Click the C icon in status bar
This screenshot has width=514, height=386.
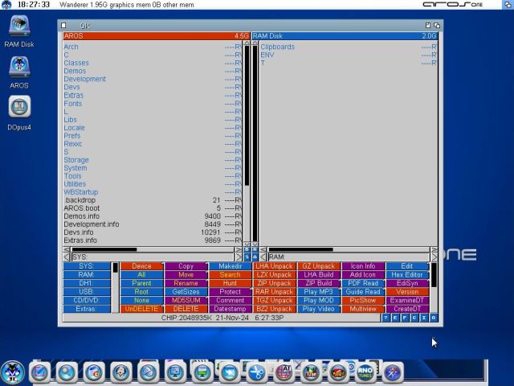click(414, 318)
